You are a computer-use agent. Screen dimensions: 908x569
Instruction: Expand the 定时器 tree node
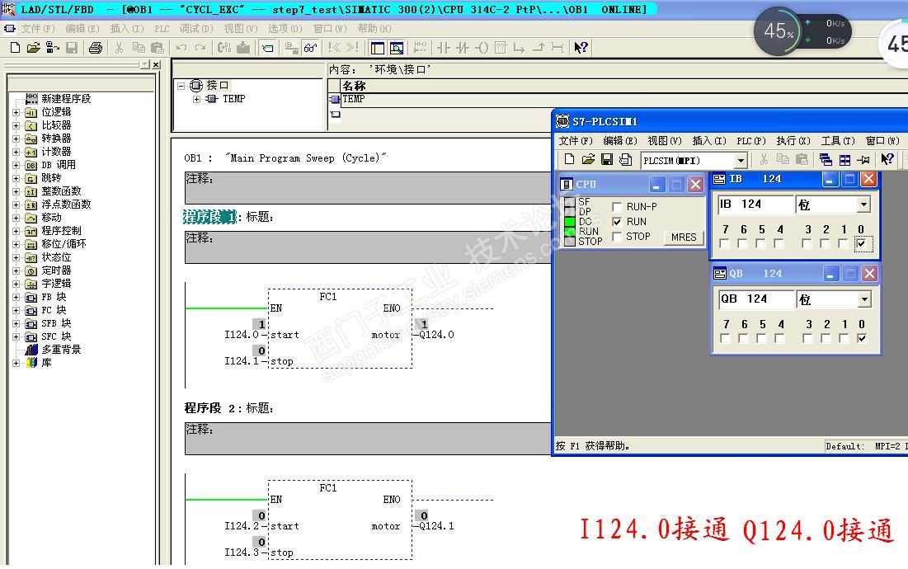click(16, 271)
